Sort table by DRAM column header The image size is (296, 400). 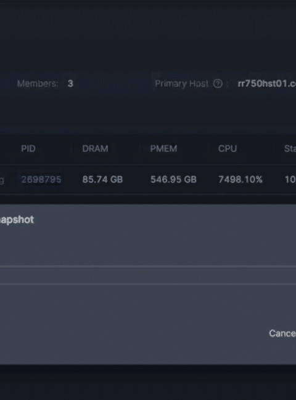coord(95,148)
